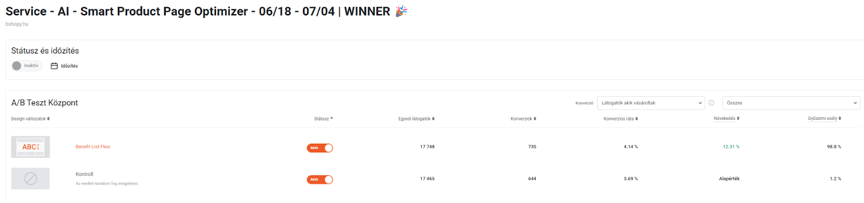Image resolution: width=864 pixels, height=203 pixels.
Task: Open the Összes filter dropdown
Action: pyautogui.click(x=791, y=103)
